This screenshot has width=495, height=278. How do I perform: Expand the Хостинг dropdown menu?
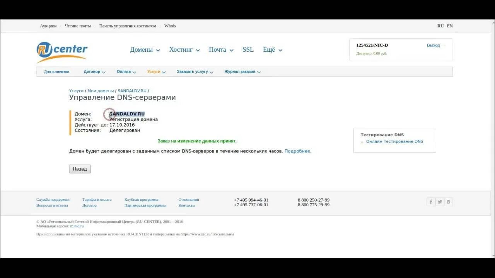coord(184,50)
